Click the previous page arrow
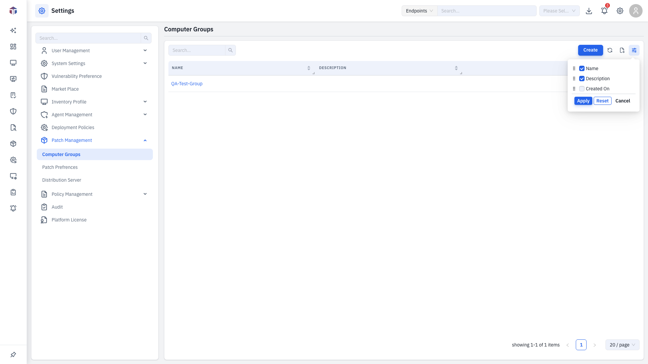This screenshot has height=364, width=648. [568, 345]
